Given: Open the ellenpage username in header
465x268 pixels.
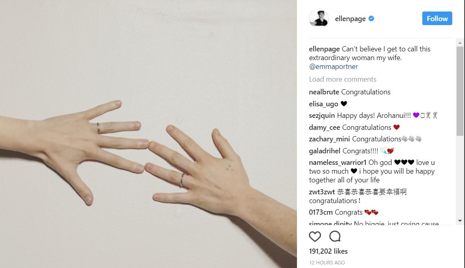Looking at the screenshot, I should 350,19.
